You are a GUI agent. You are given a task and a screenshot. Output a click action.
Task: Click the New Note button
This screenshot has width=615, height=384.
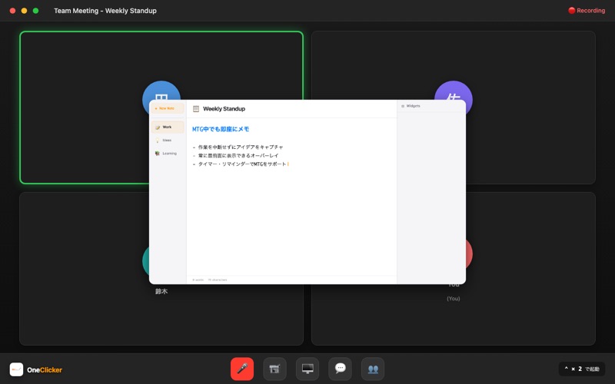[x=167, y=108]
